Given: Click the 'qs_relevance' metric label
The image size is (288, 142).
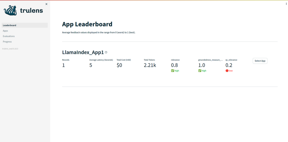Looking at the screenshot, I should click(x=231, y=60).
